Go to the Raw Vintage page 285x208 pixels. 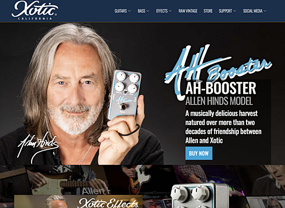(188, 11)
